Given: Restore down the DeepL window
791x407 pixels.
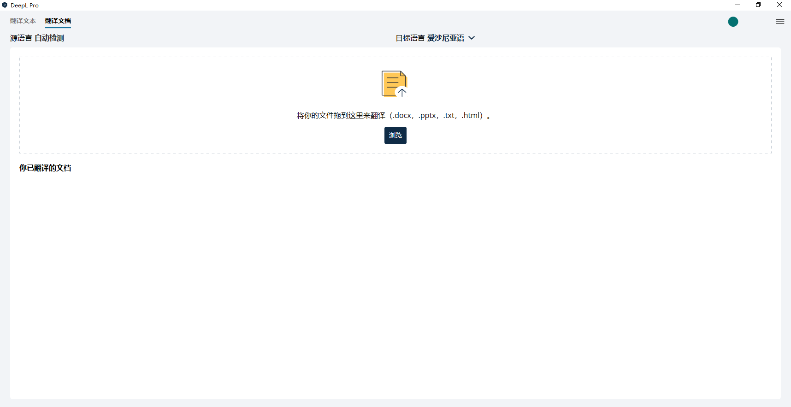Looking at the screenshot, I should pyautogui.click(x=758, y=5).
